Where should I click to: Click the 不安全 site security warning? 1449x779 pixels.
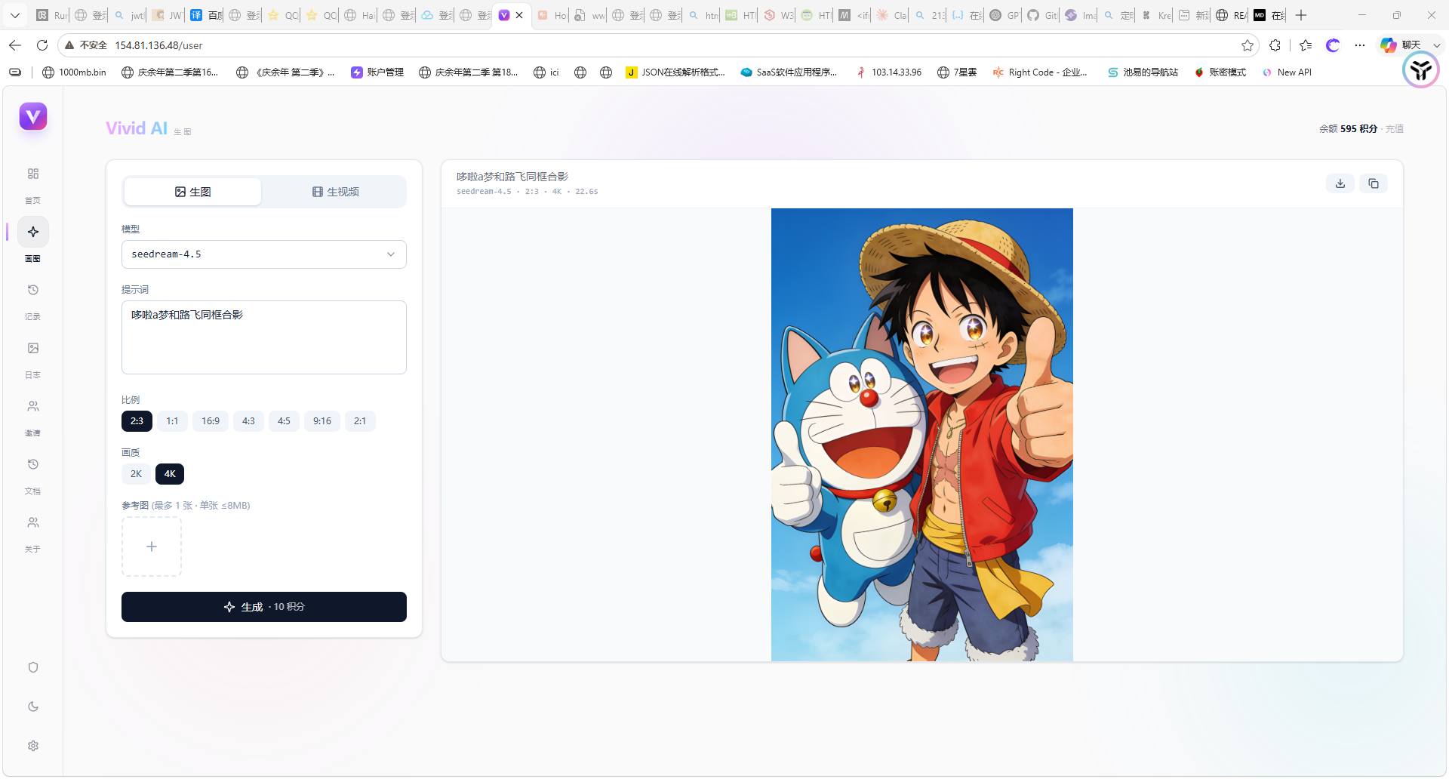click(x=85, y=45)
